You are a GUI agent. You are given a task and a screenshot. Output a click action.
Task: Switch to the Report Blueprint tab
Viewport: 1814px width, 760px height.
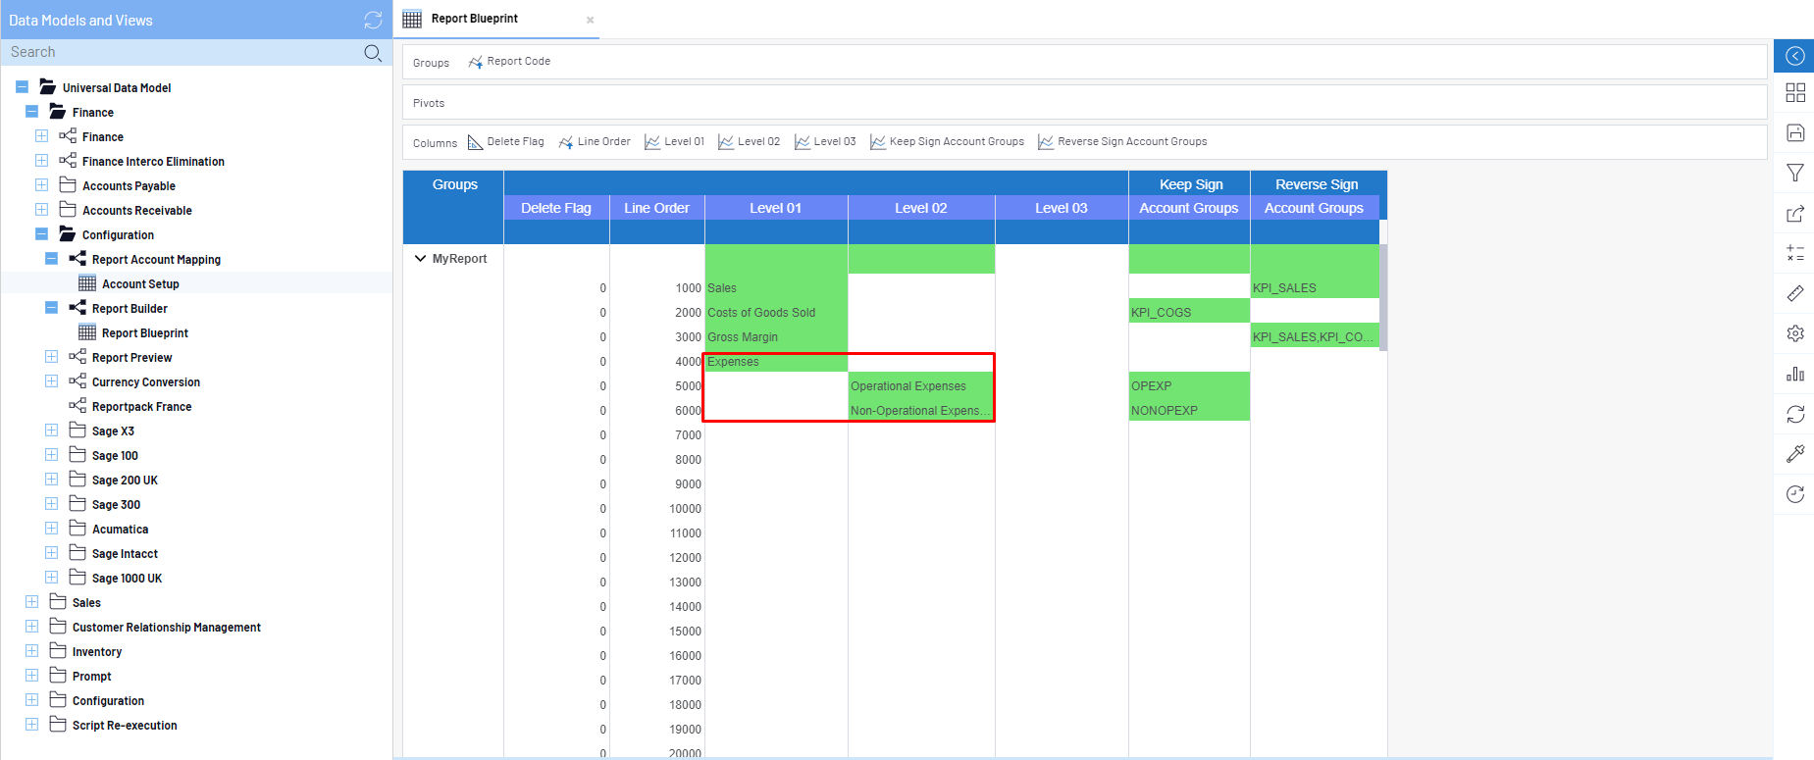475,19
